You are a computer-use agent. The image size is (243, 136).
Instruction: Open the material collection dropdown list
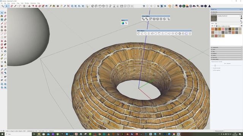pos(229,26)
